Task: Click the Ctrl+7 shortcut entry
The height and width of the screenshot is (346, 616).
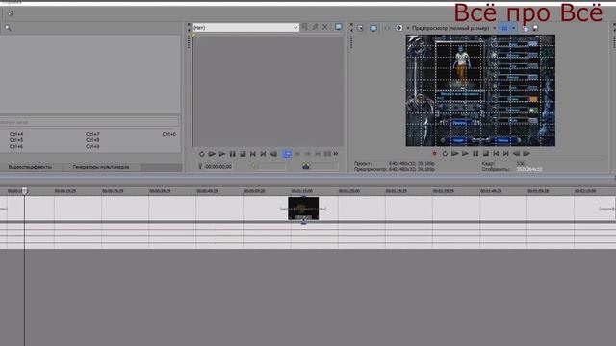Action: click(x=92, y=134)
